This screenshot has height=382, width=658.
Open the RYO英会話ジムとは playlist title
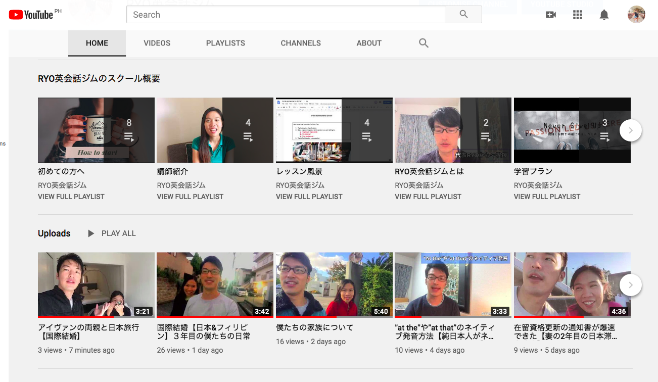(429, 171)
